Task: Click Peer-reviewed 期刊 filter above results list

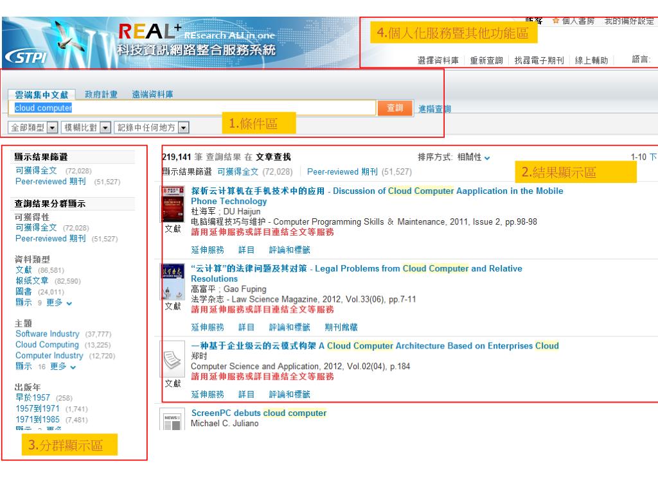Action: (342, 171)
